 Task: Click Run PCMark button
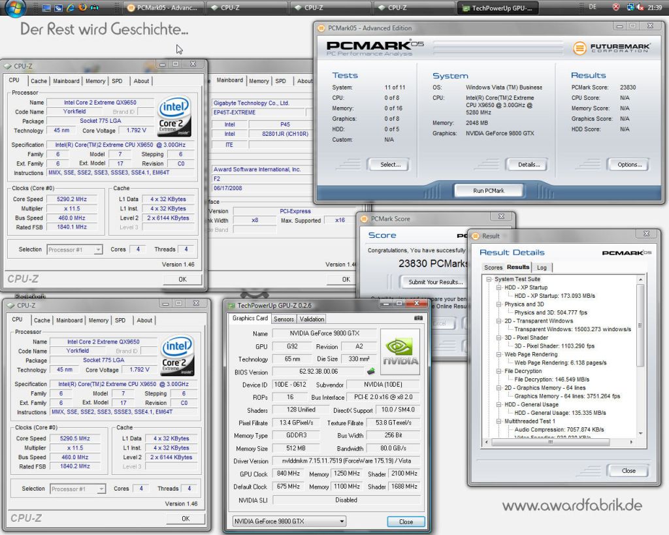click(x=489, y=191)
